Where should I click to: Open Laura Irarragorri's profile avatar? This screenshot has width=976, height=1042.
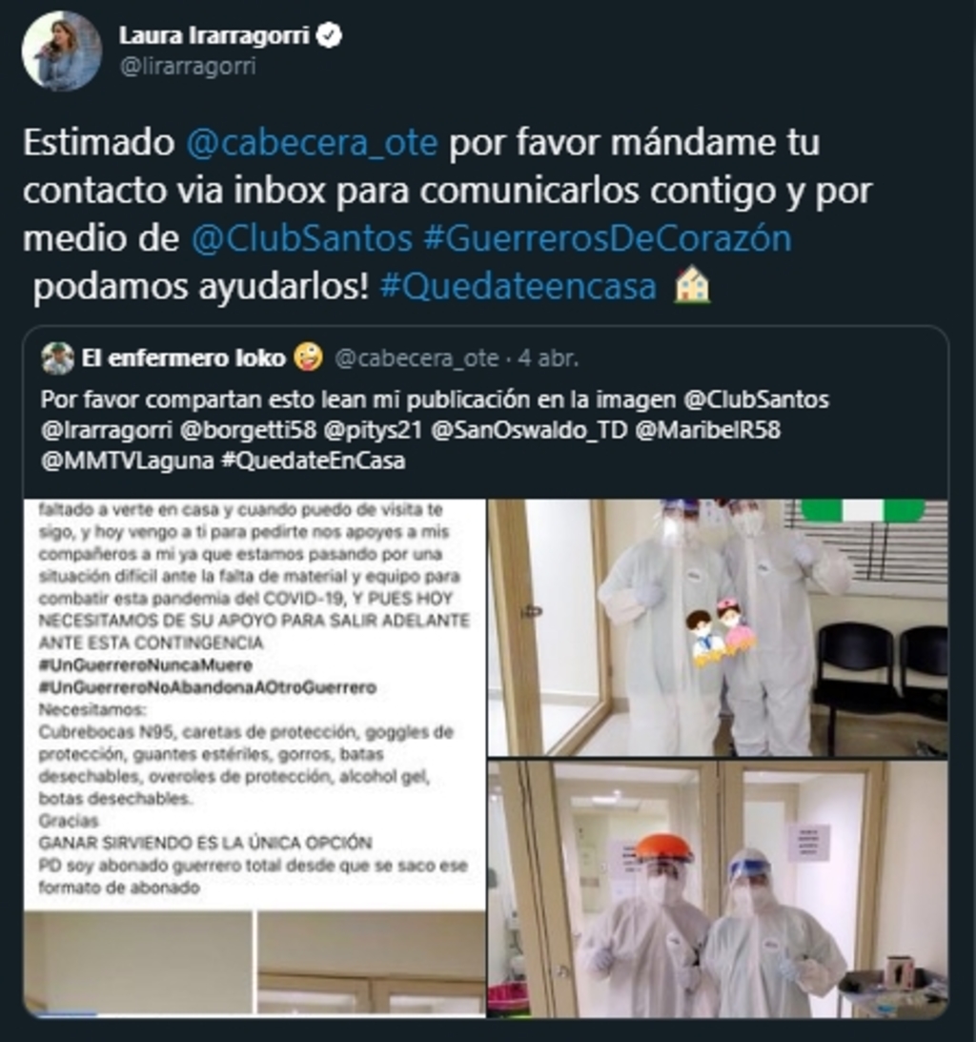coord(62,50)
